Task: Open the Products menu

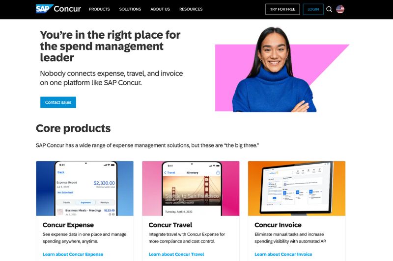Action: point(99,9)
